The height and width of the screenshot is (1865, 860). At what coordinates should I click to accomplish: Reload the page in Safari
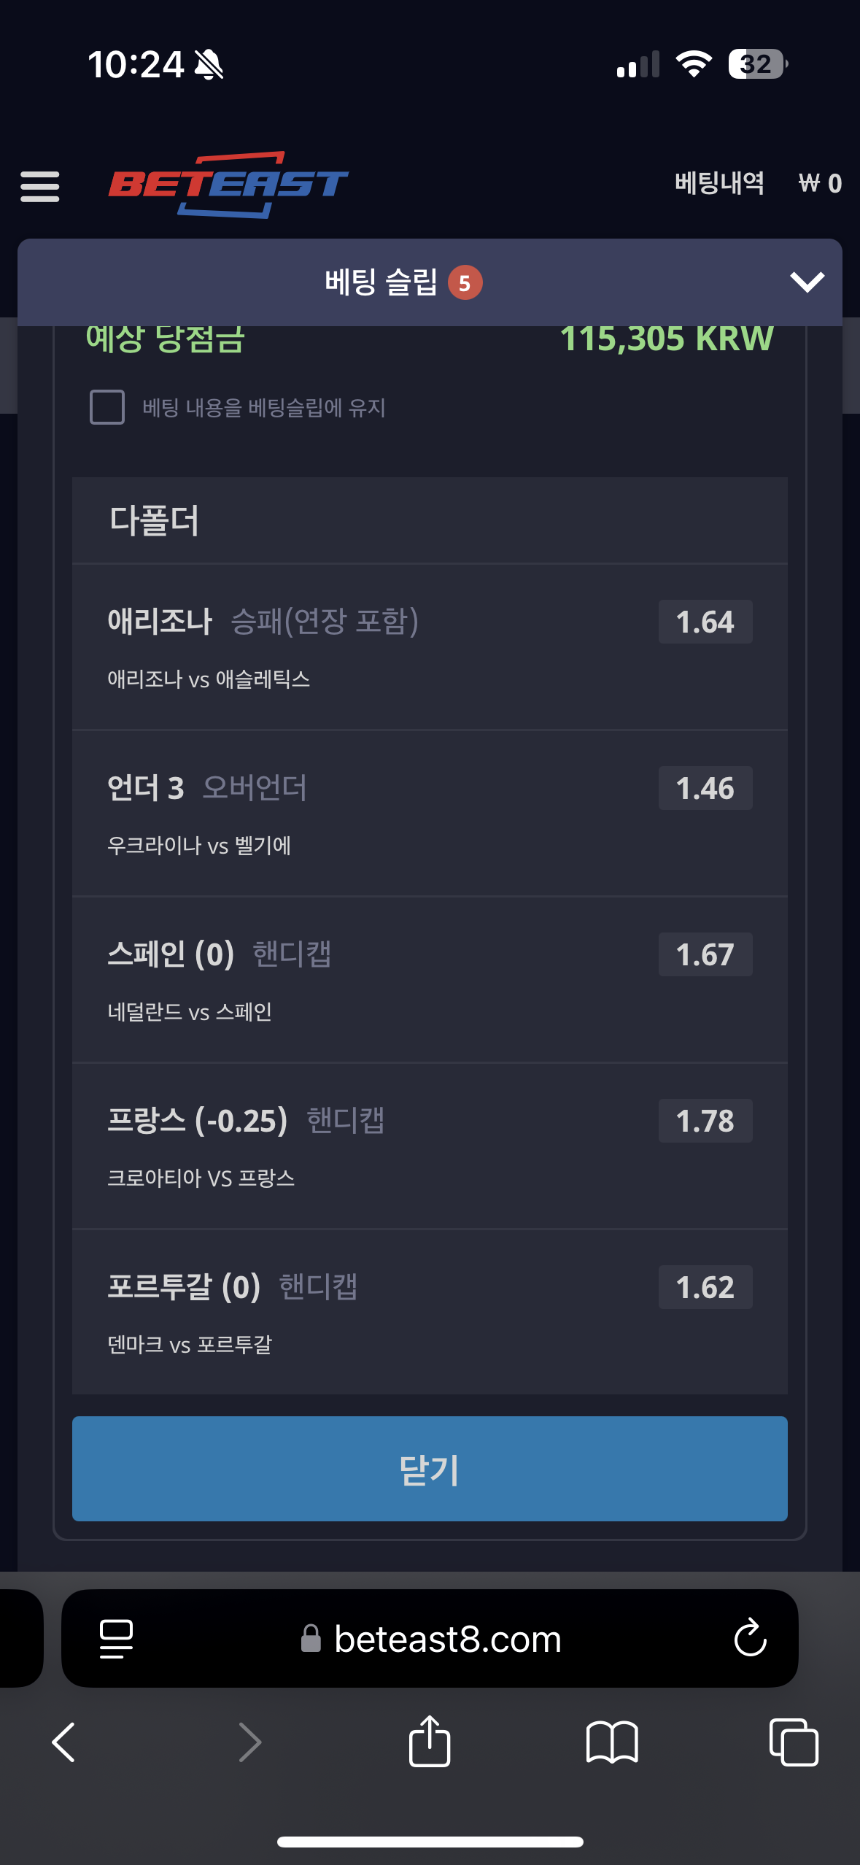[750, 1639]
